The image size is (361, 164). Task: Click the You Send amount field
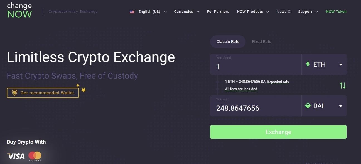pyautogui.click(x=256, y=64)
